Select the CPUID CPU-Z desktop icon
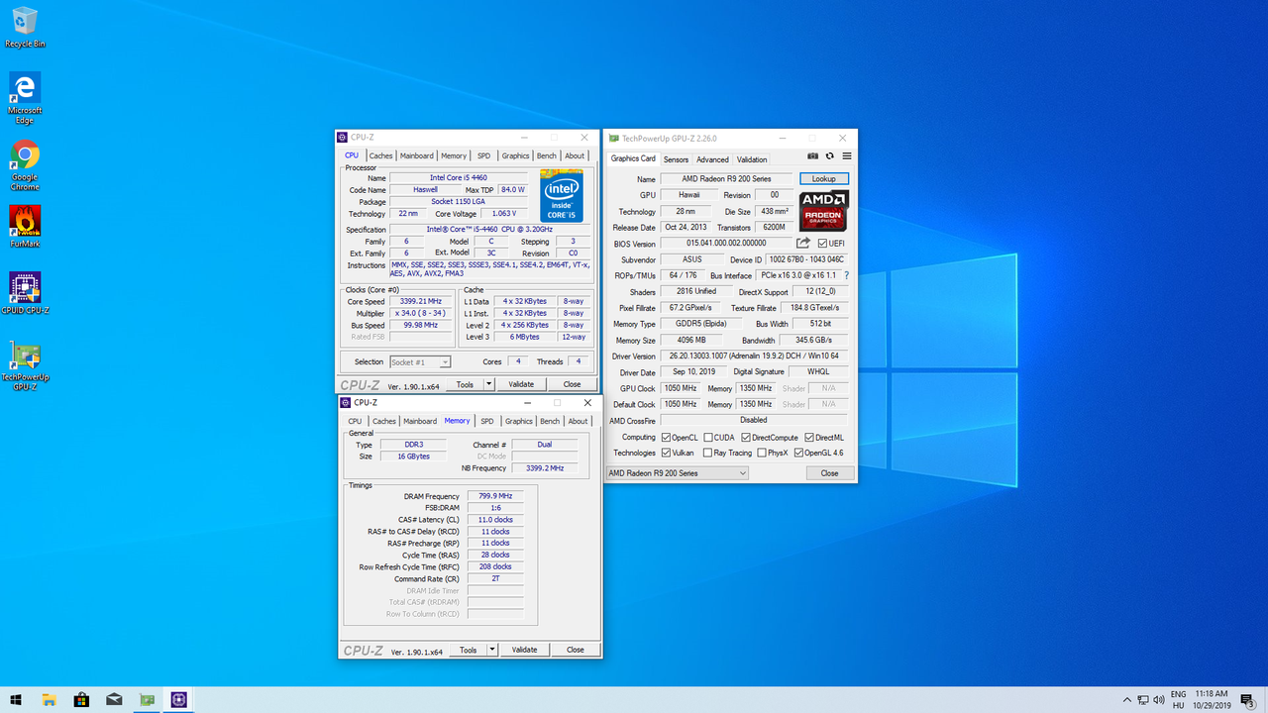This screenshot has height=713, width=1268. click(x=25, y=293)
